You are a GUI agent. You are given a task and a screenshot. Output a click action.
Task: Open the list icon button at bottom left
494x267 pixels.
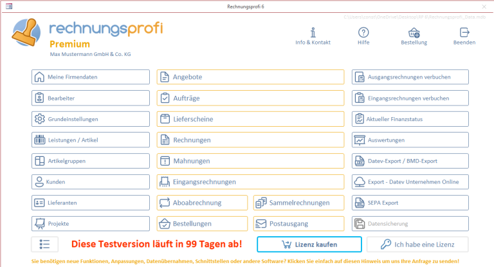(44, 244)
